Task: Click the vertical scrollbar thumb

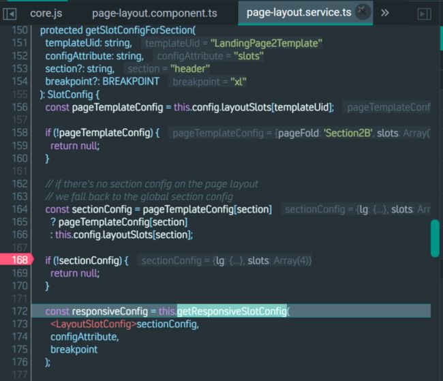Action: click(x=435, y=239)
